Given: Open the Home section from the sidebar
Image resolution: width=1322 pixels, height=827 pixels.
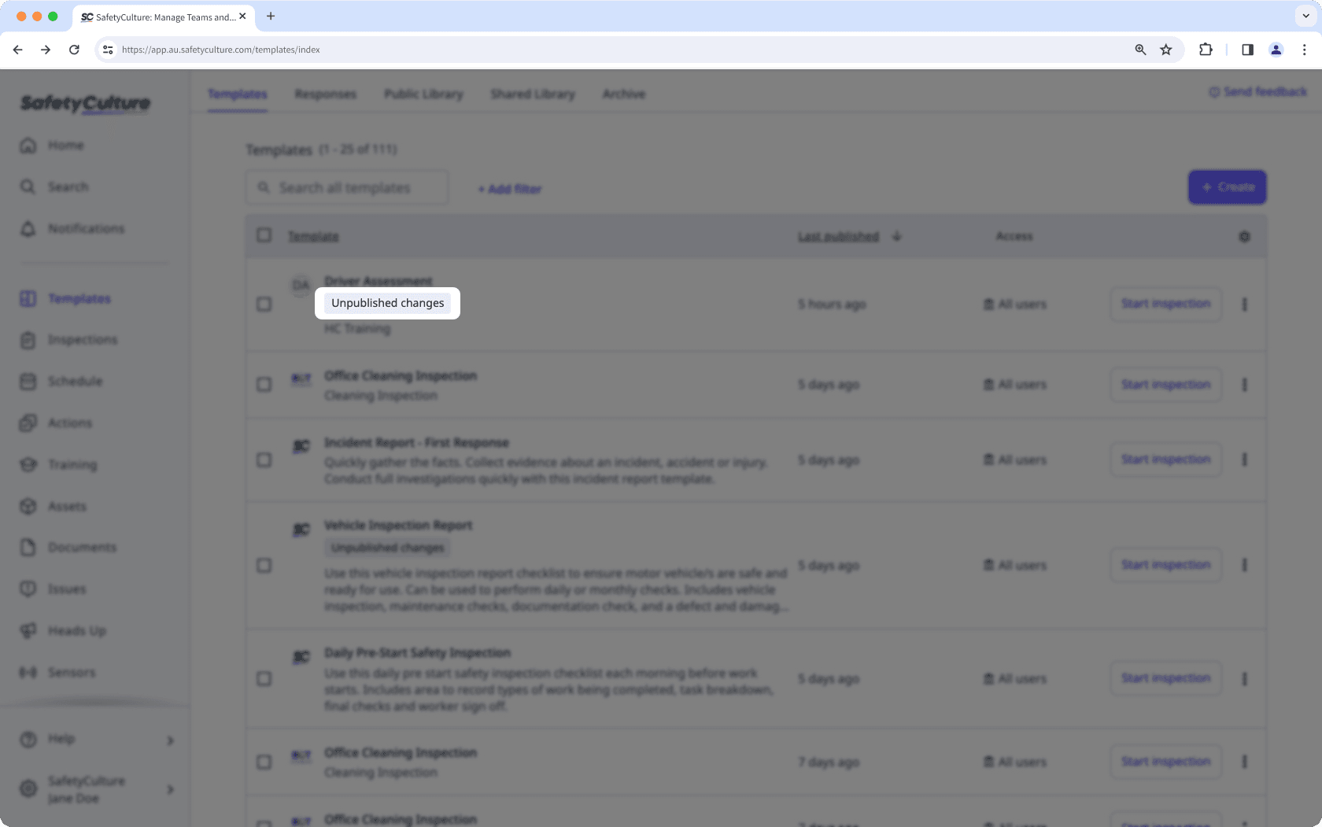Looking at the screenshot, I should coord(66,145).
